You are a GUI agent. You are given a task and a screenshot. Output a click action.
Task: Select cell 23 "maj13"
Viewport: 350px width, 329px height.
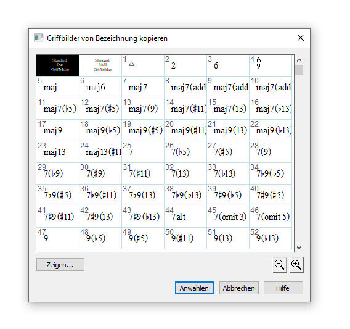click(57, 152)
